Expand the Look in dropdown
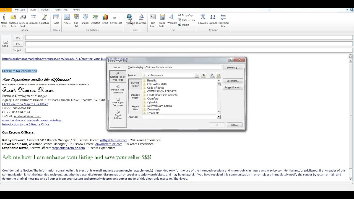The height and width of the screenshot is (199, 354). pos(197,75)
